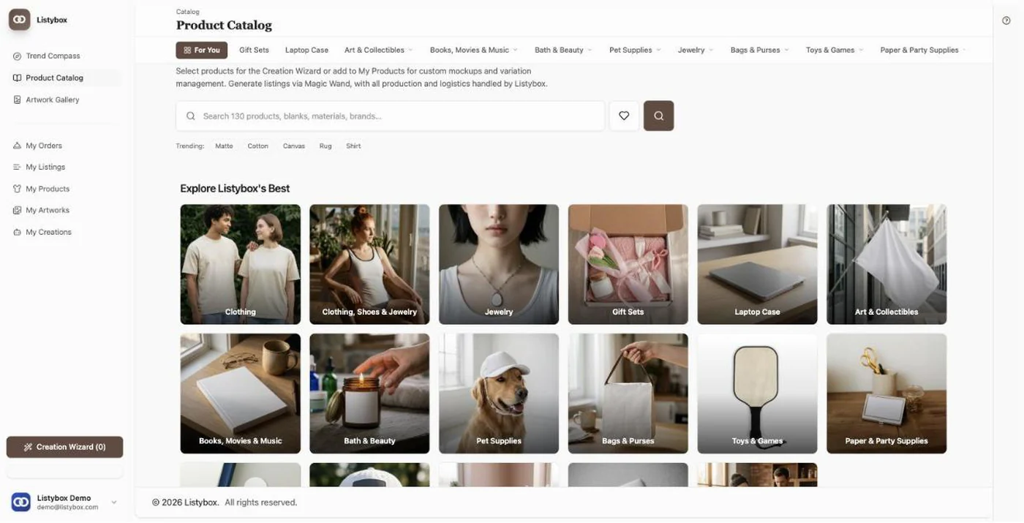
Task: Click the My Creations sidebar icon
Action: [17, 232]
